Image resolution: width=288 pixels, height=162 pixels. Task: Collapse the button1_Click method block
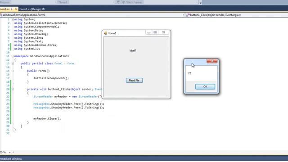(x=13, y=89)
